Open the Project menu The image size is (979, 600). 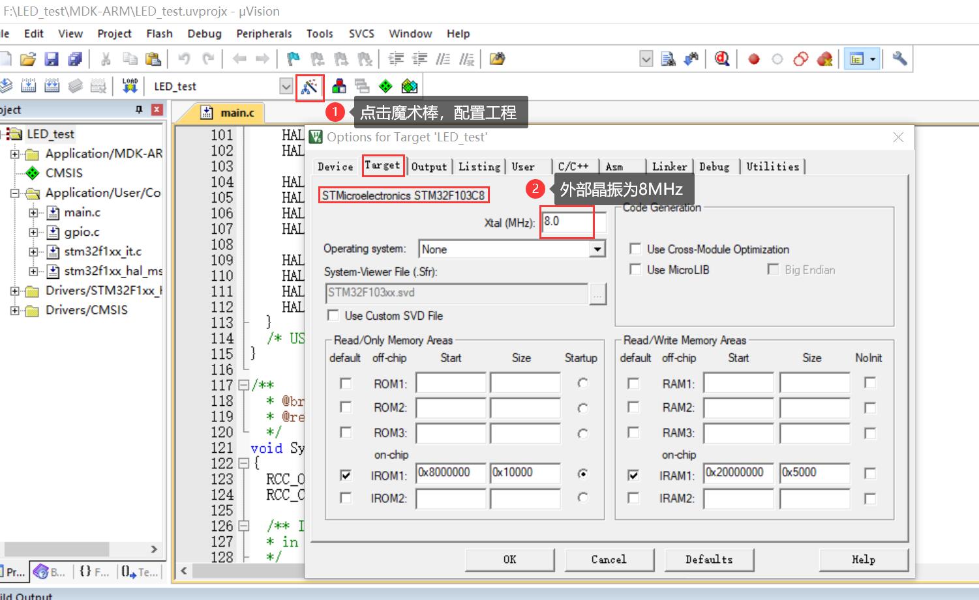[114, 33]
